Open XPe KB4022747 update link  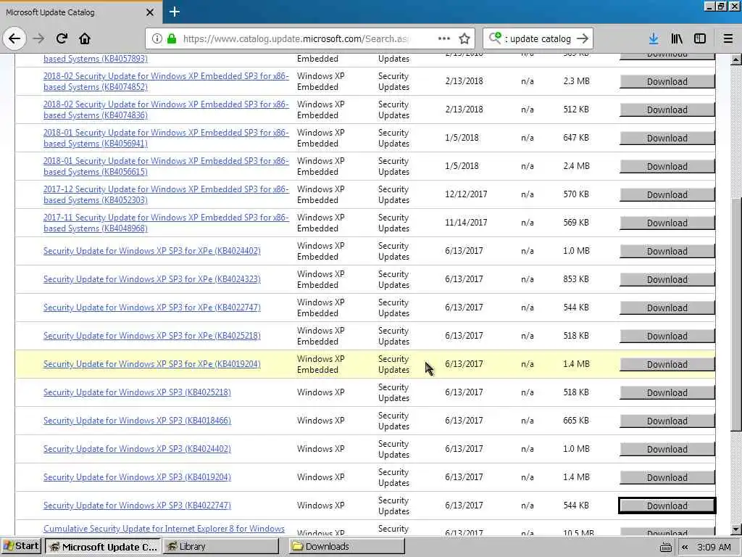[152, 308]
